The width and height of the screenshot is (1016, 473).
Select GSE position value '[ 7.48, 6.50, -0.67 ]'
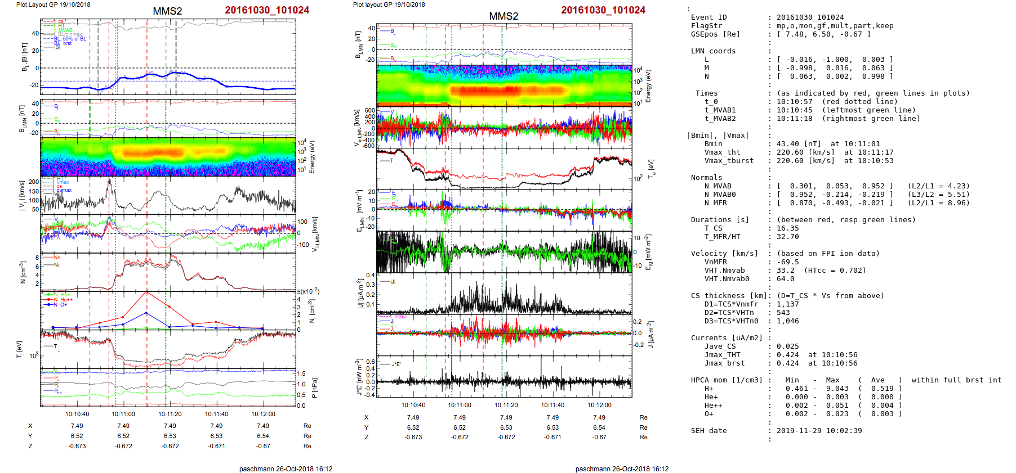pos(823,34)
